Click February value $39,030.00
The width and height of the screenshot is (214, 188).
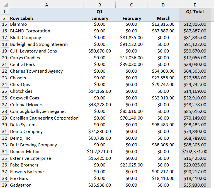click(132, 65)
